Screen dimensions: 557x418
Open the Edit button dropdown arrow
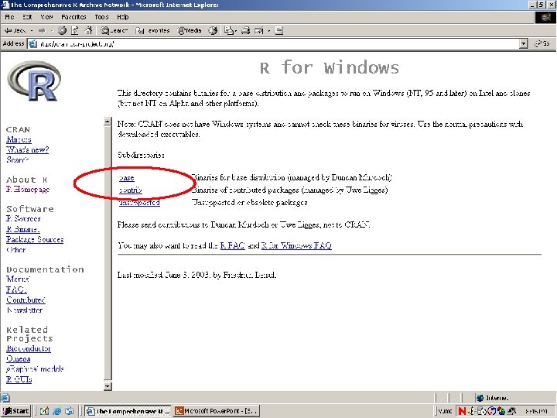coord(269,30)
